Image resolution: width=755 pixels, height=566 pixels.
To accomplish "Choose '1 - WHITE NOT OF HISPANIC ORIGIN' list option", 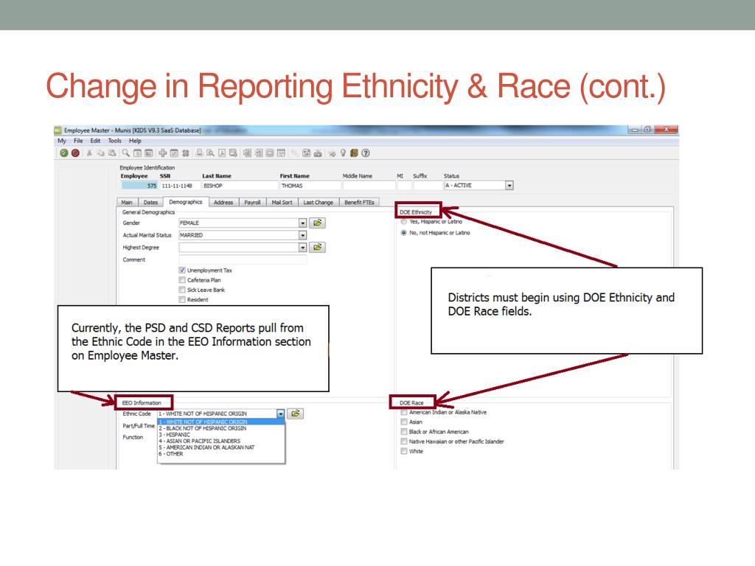I will [x=221, y=422].
